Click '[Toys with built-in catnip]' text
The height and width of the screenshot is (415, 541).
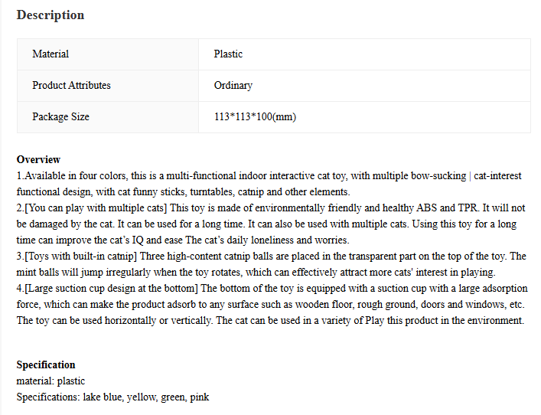[x=81, y=257]
